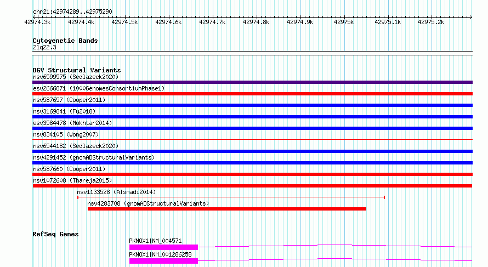Click the 42975k ruler tick label
The image size is (488, 267).
click(344, 22)
